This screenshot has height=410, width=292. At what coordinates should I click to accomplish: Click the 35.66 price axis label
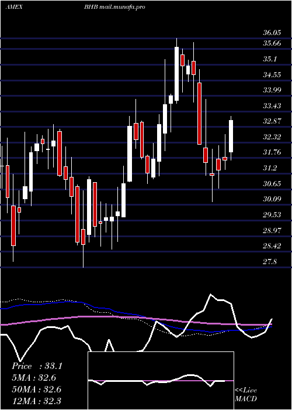[272, 43]
